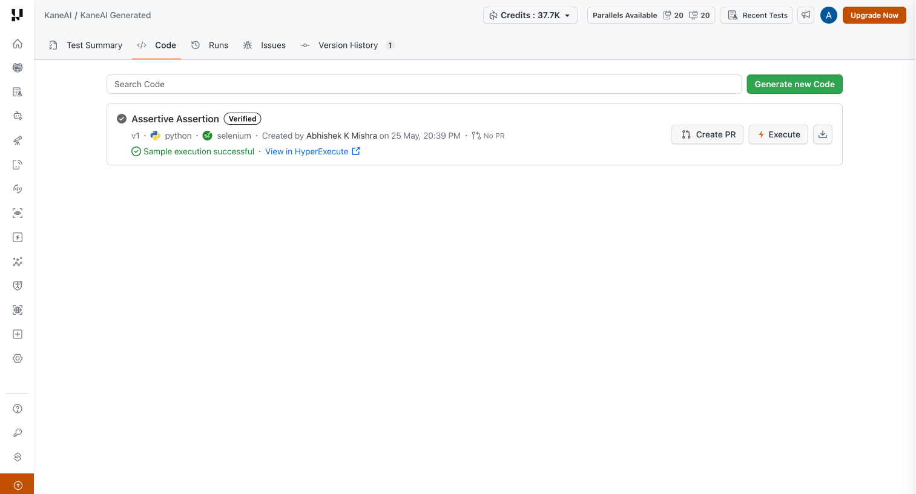Switch to the Test Summary tab
The height and width of the screenshot is (494, 916).
tap(86, 45)
